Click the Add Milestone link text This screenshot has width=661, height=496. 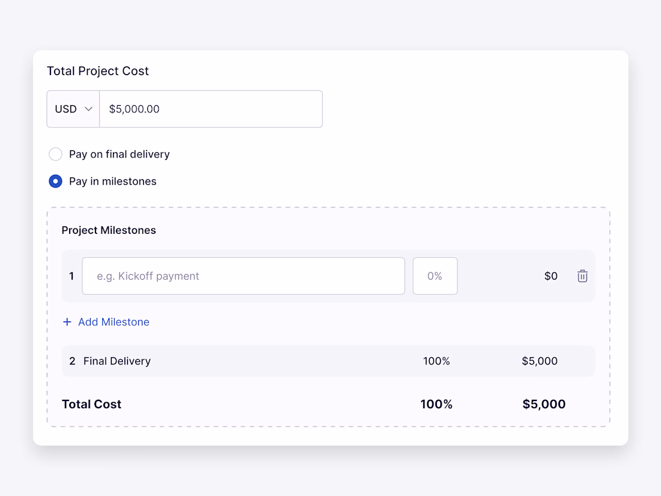[x=114, y=322]
